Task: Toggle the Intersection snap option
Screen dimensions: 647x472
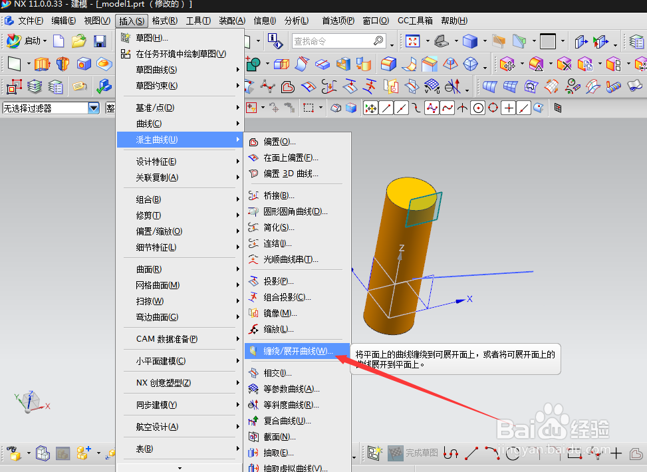Action: [x=463, y=108]
